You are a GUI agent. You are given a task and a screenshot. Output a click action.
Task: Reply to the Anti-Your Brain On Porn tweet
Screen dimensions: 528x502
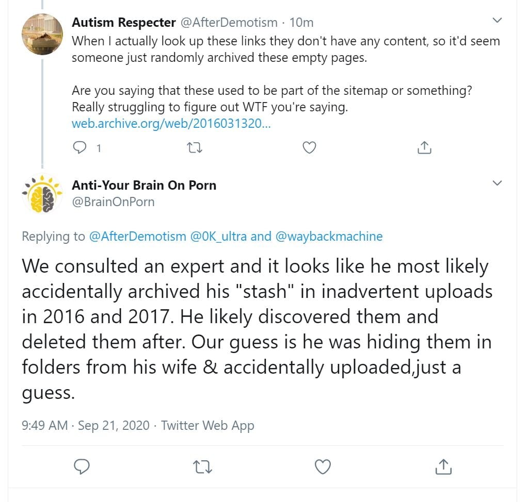coord(82,467)
